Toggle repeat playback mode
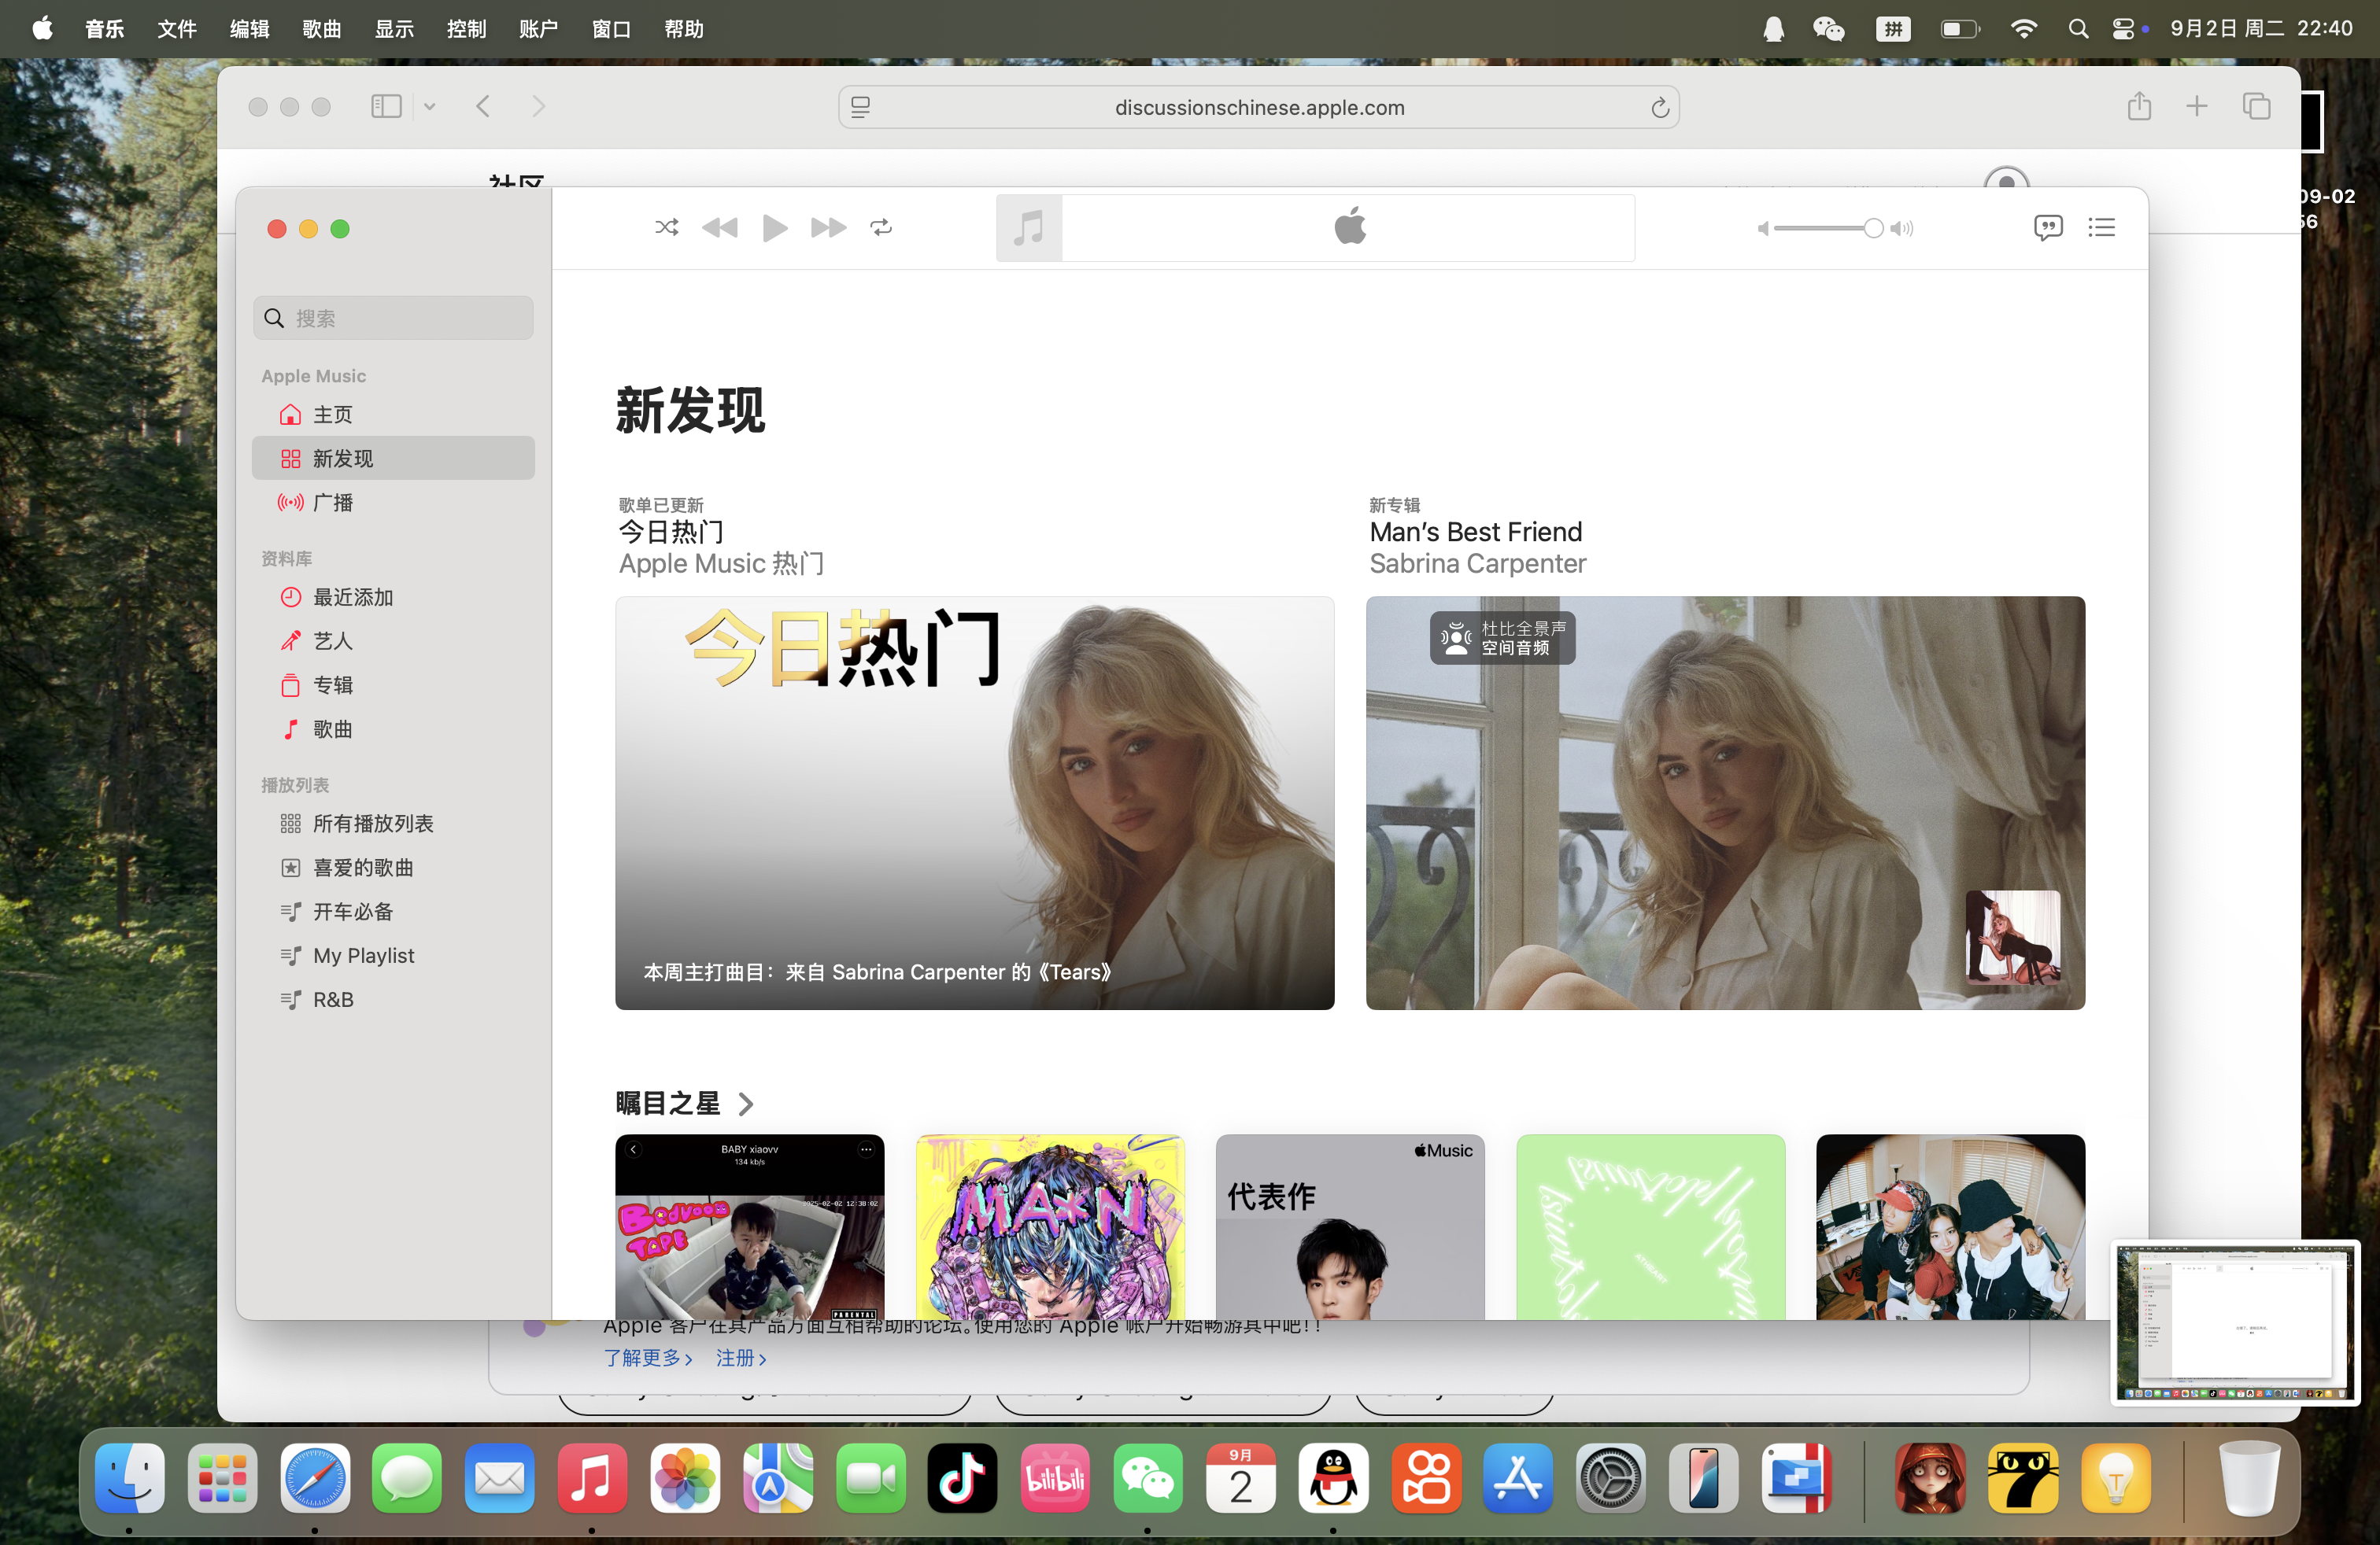Image resolution: width=2380 pixels, height=1545 pixels. (881, 228)
